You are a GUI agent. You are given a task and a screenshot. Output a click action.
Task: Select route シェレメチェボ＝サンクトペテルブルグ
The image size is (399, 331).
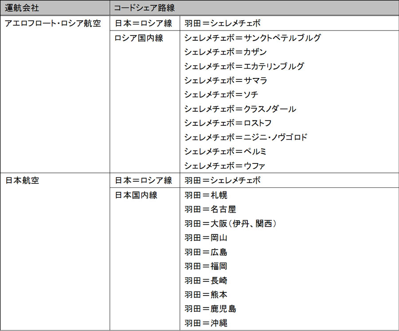252,38
